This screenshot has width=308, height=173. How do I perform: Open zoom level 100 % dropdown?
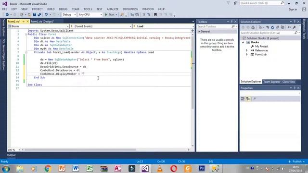click(19, 150)
